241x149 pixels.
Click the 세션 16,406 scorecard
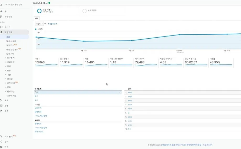point(96,62)
